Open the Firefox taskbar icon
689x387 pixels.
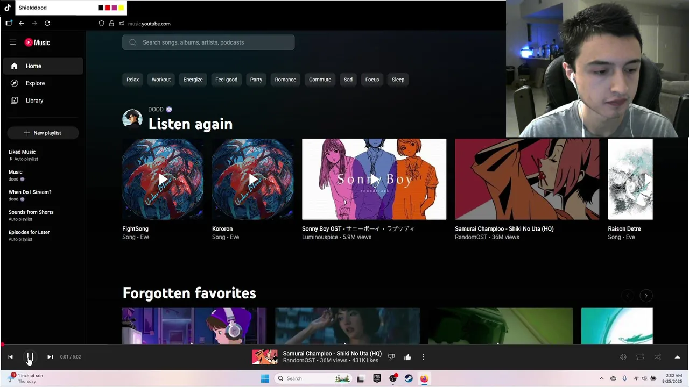tap(424, 378)
